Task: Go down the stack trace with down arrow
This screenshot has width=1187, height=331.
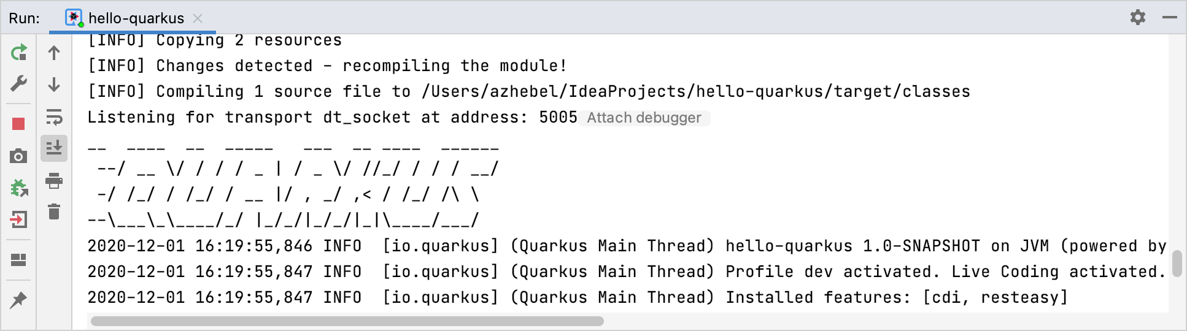Action: point(54,84)
